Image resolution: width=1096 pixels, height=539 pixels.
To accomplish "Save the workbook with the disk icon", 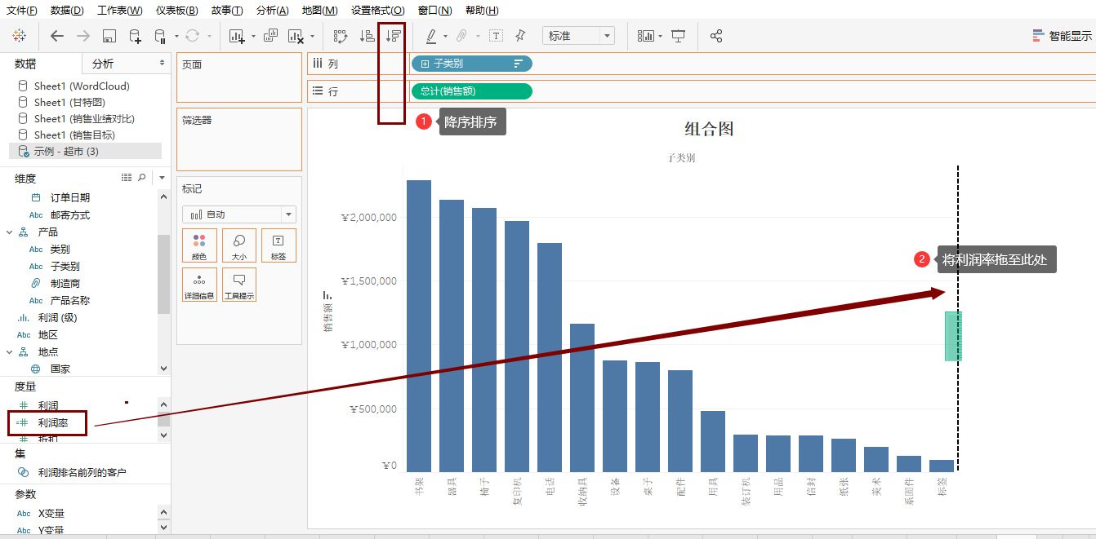I will tap(109, 36).
